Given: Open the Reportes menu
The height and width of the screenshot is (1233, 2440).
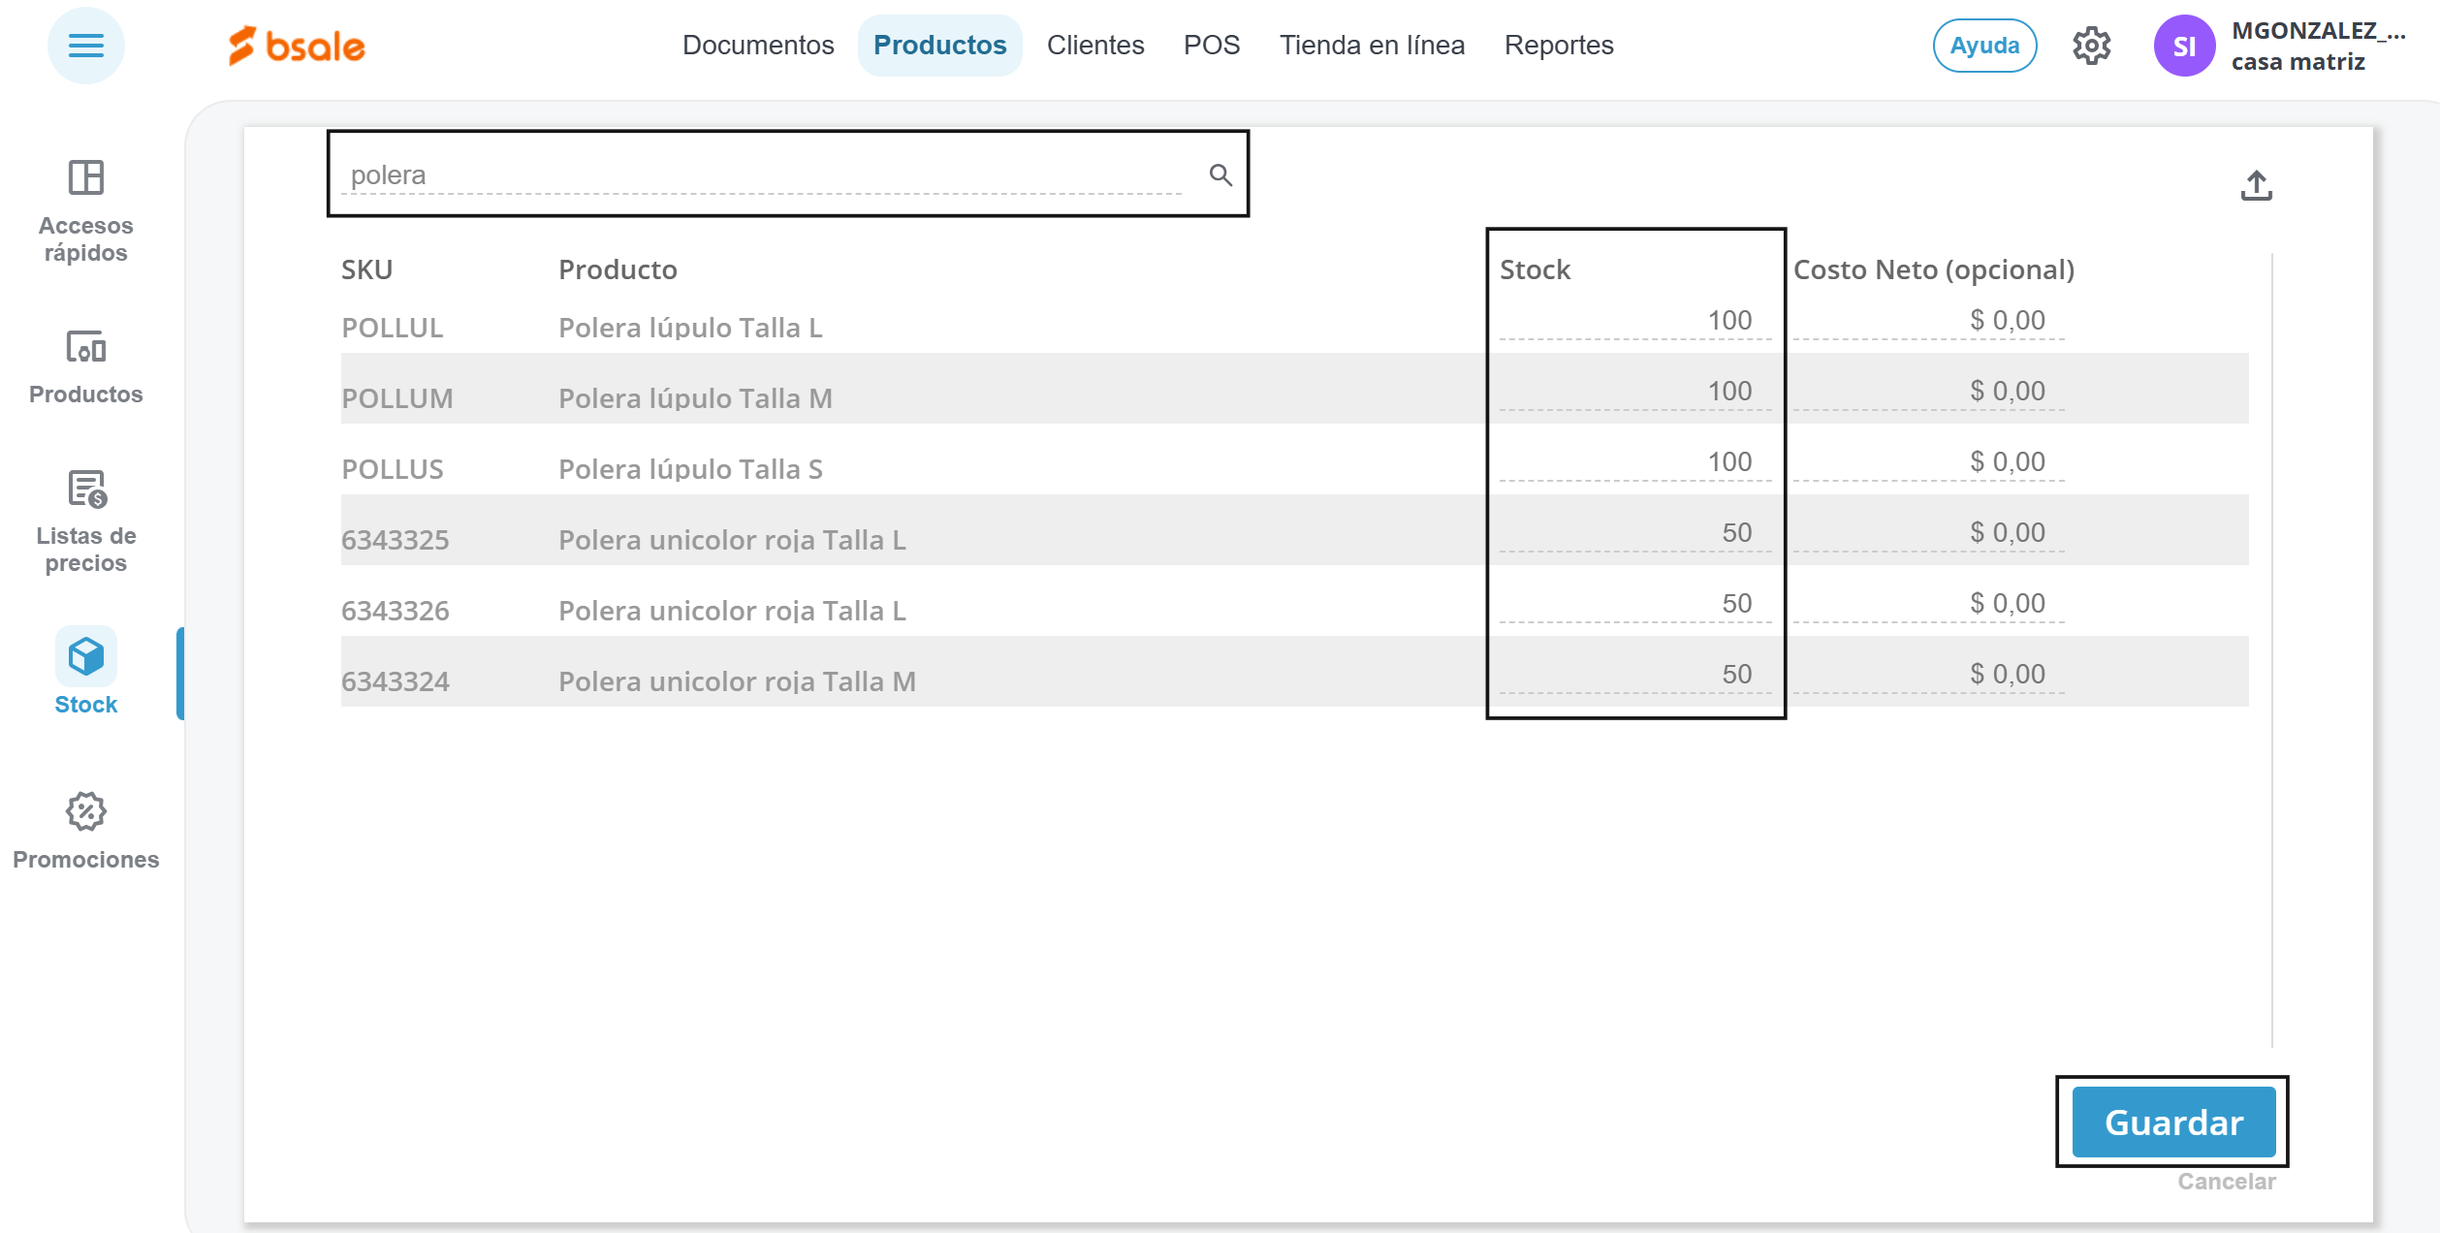Looking at the screenshot, I should click(x=1558, y=46).
